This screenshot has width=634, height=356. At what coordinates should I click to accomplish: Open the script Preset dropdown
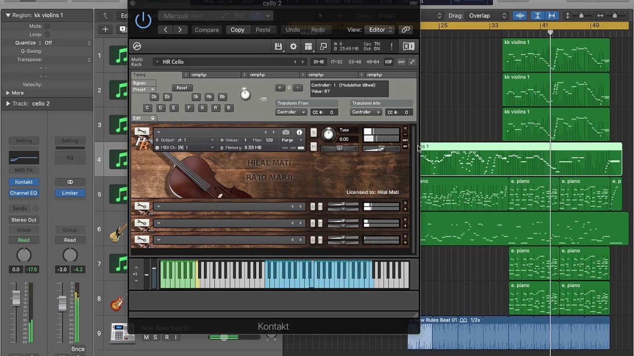pyautogui.click(x=144, y=89)
